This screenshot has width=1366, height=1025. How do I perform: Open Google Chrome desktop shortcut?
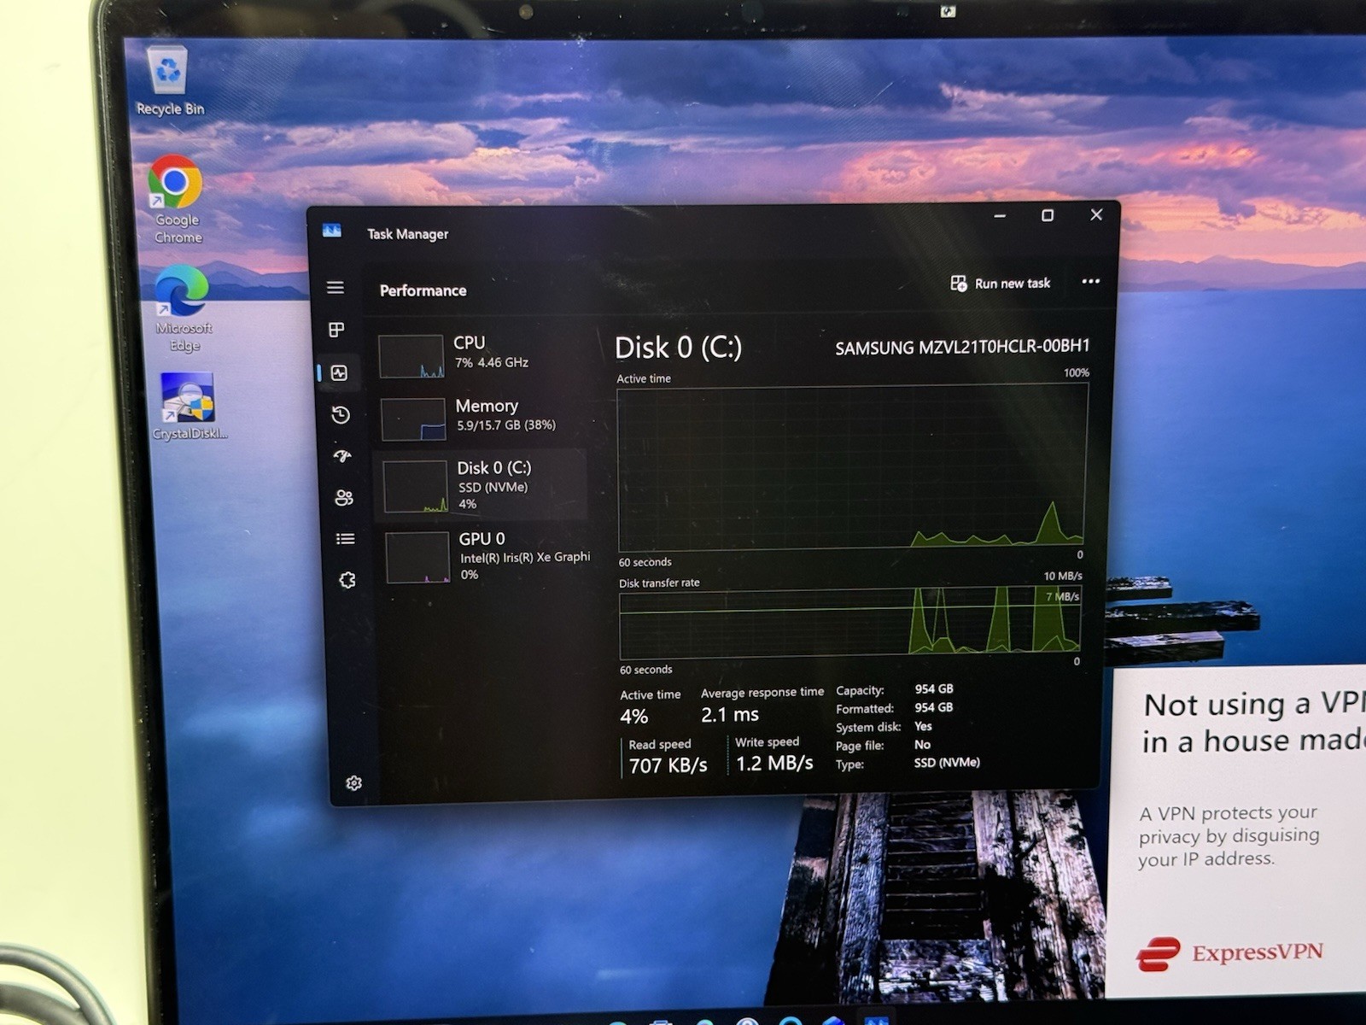click(x=177, y=200)
